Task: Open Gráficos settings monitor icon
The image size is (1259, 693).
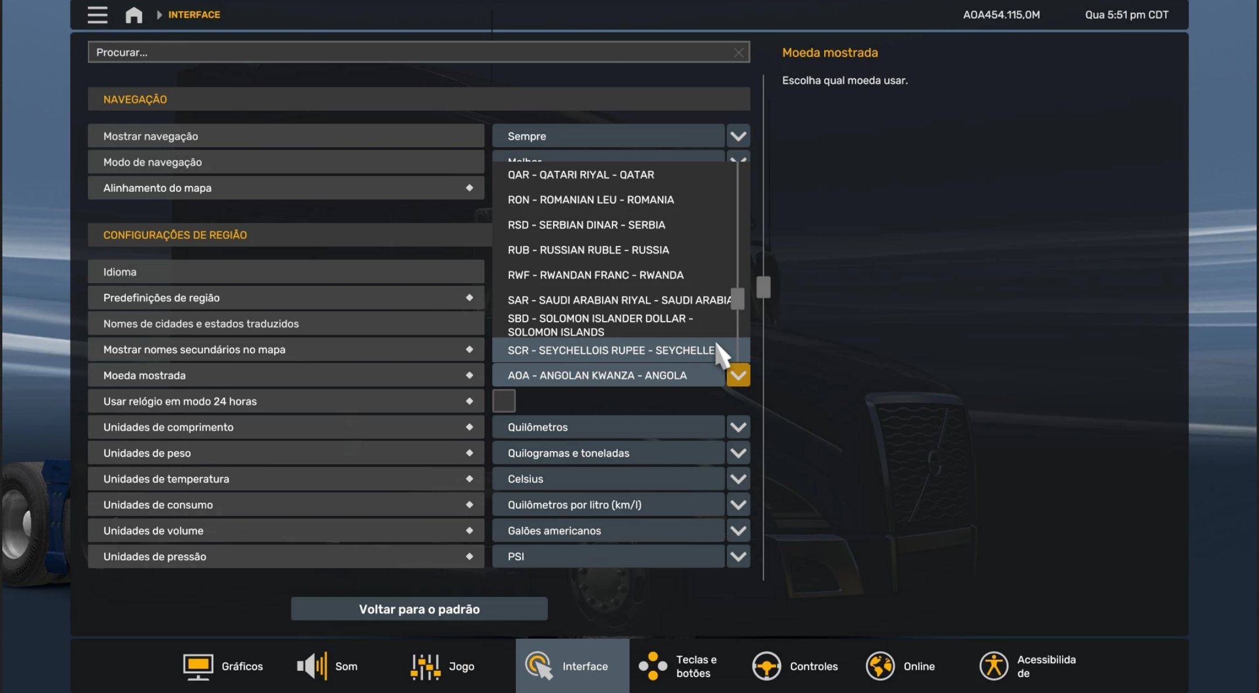Action: 198,666
